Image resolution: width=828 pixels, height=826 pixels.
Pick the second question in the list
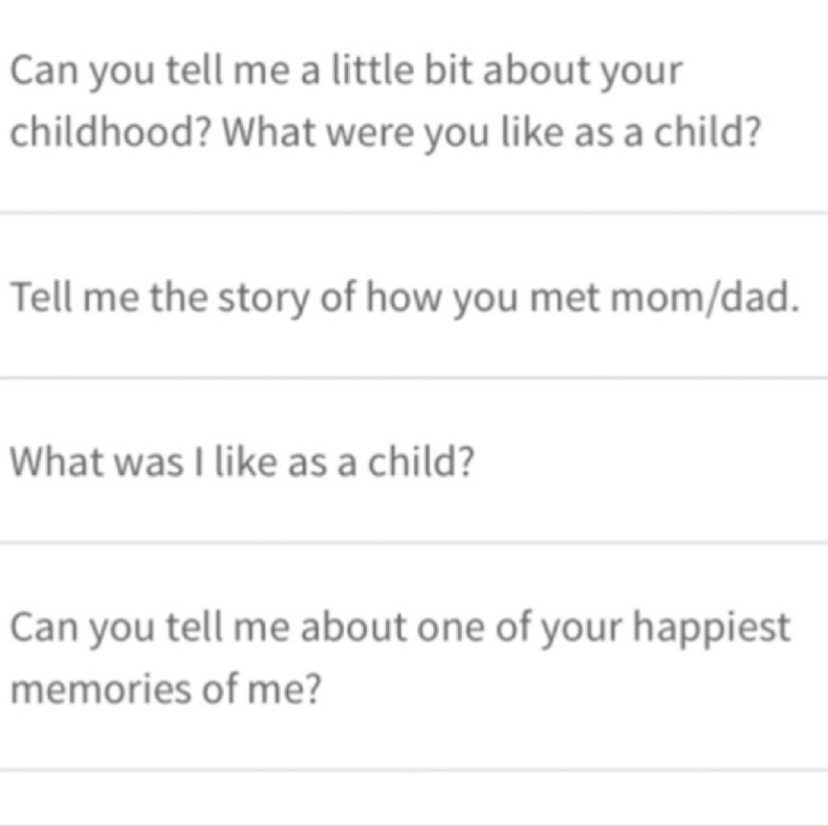point(414,296)
